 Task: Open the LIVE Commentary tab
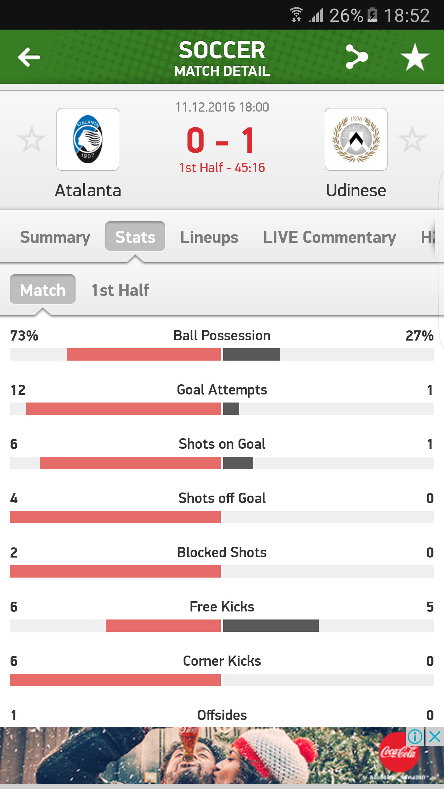(x=329, y=237)
